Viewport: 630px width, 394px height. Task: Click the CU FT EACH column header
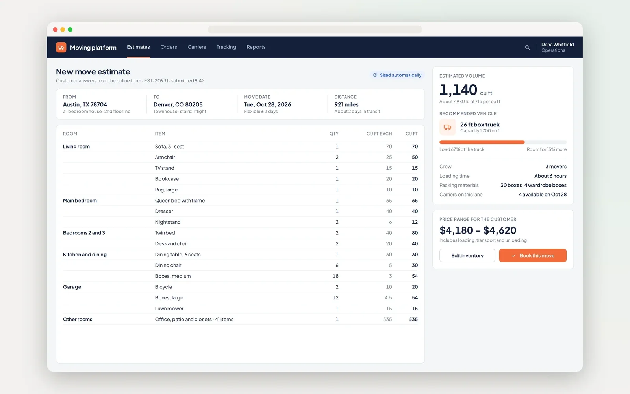(x=379, y=134)
